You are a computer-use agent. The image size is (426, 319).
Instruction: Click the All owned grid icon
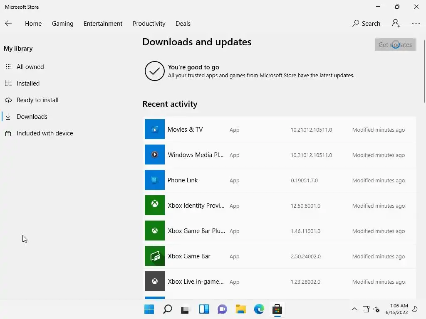[8, 66]
